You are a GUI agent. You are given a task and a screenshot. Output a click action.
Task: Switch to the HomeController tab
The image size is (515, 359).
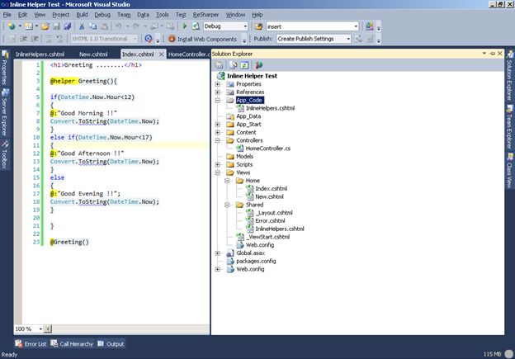pyautogui.click(x=188, y=54)
